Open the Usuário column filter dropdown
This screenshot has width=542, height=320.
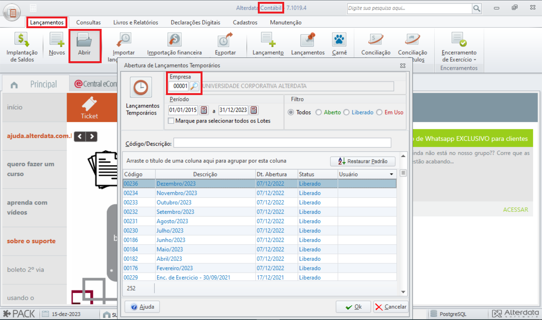click(391, 174)
